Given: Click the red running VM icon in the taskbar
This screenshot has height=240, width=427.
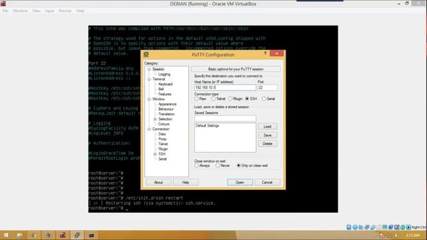Looking at the screenshot, I should pos(63,235).
